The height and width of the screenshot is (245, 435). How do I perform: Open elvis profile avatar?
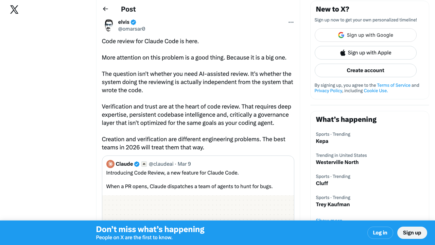point(109,26)
